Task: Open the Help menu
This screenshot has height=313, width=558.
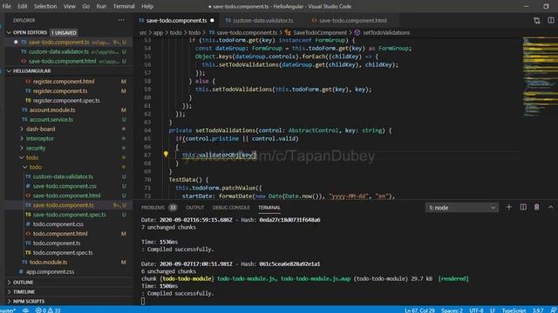Action: point(147,6)
